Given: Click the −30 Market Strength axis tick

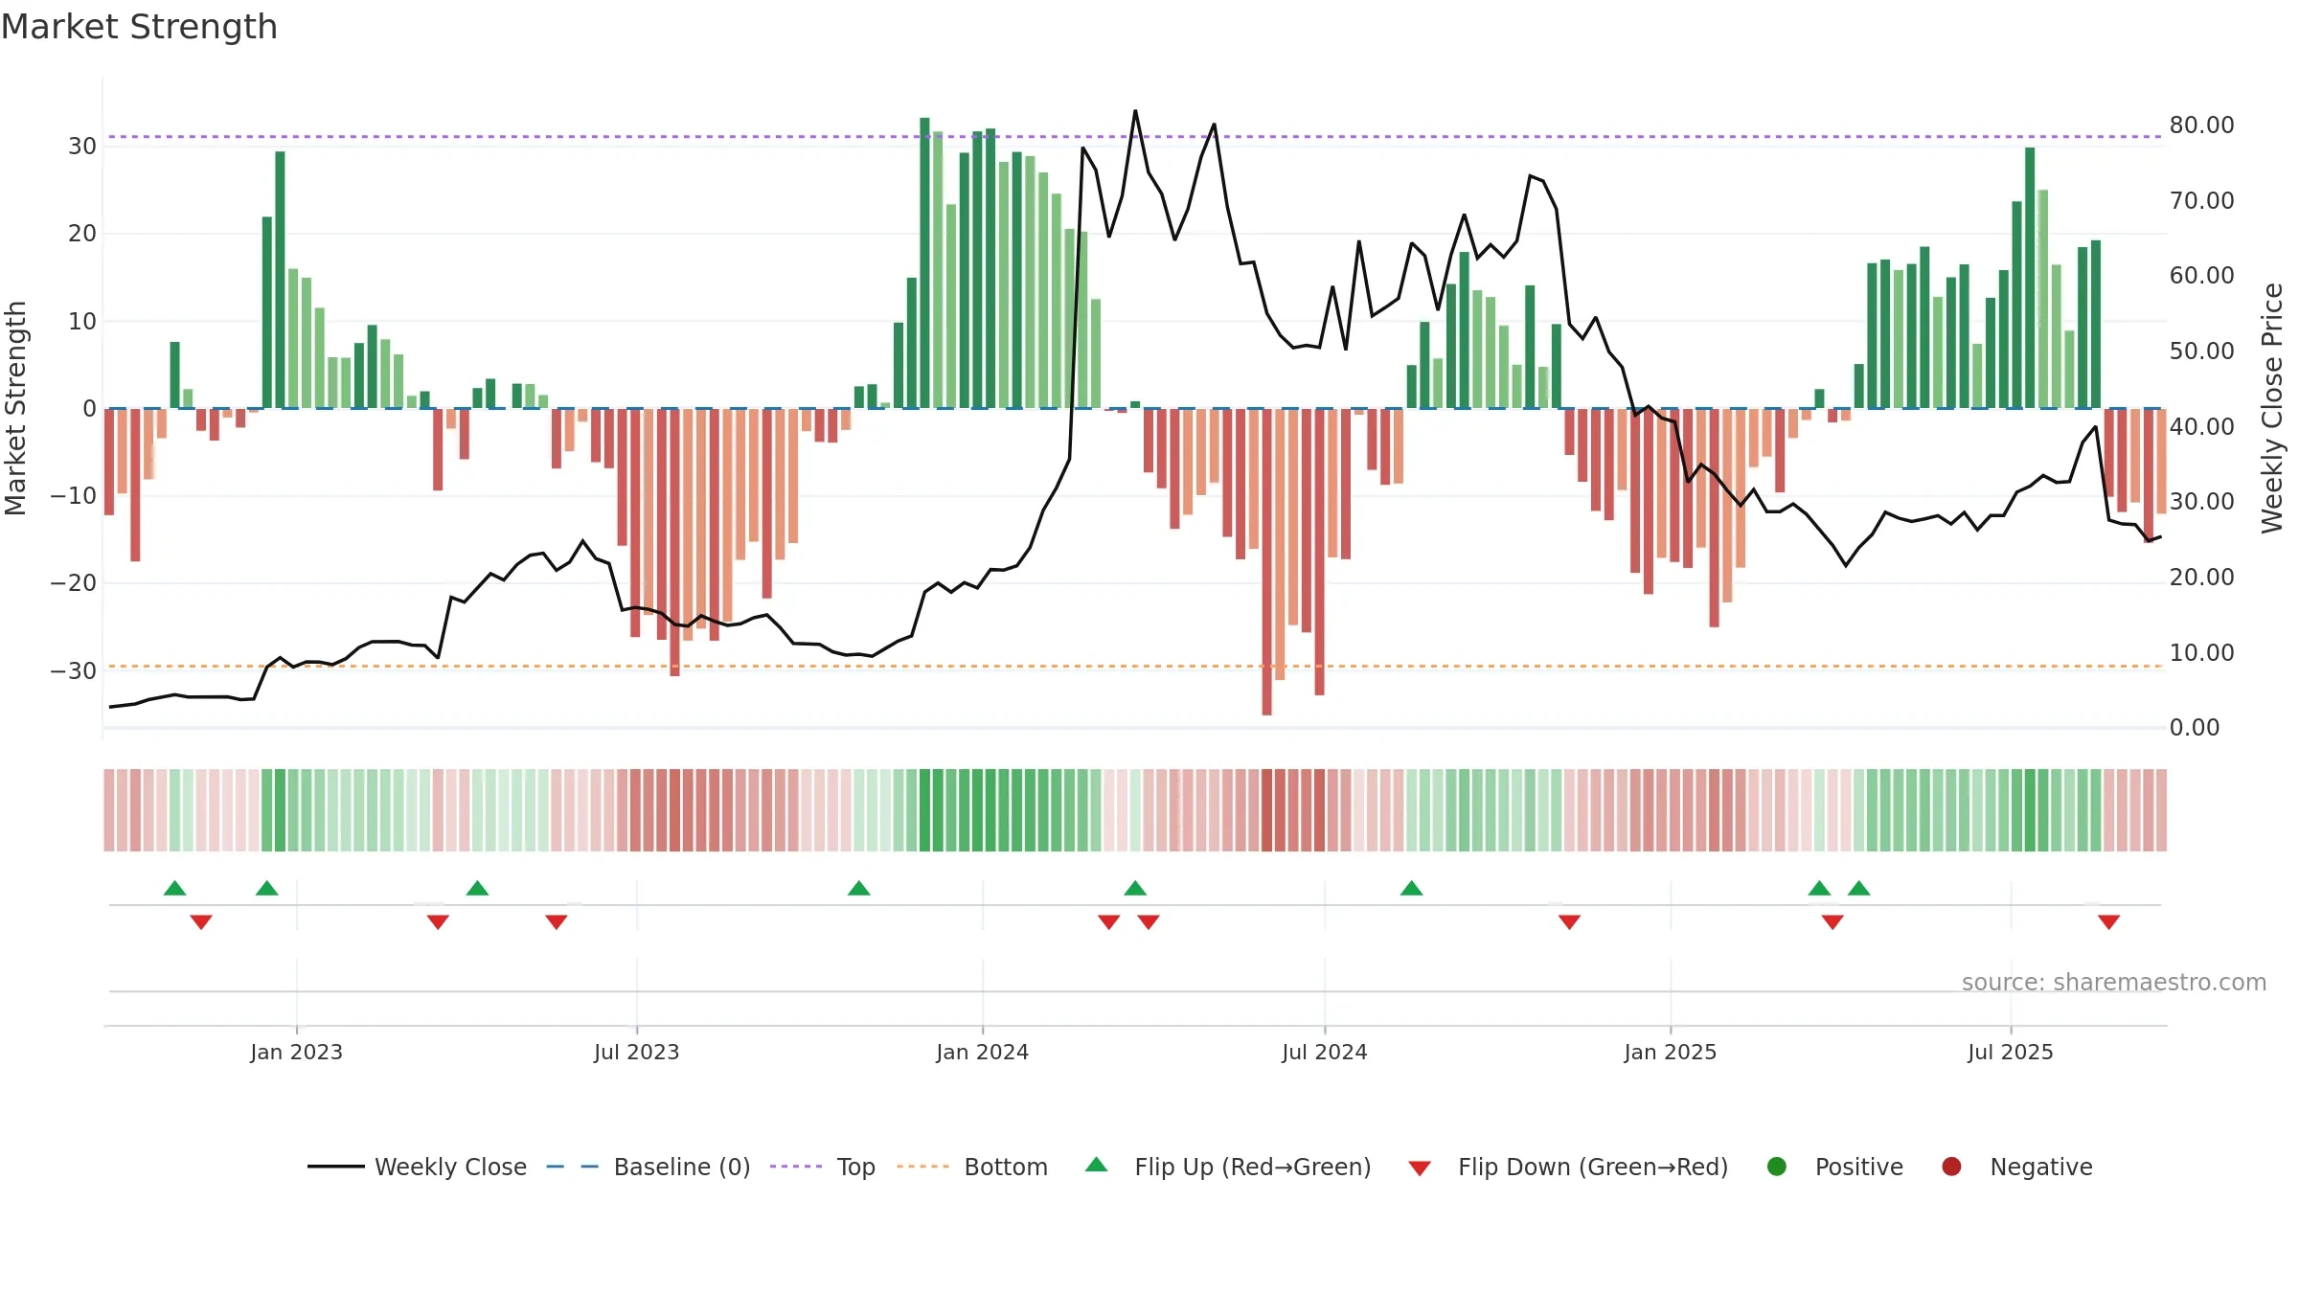Looking at the screenshot, I should [x=74, y=670].
